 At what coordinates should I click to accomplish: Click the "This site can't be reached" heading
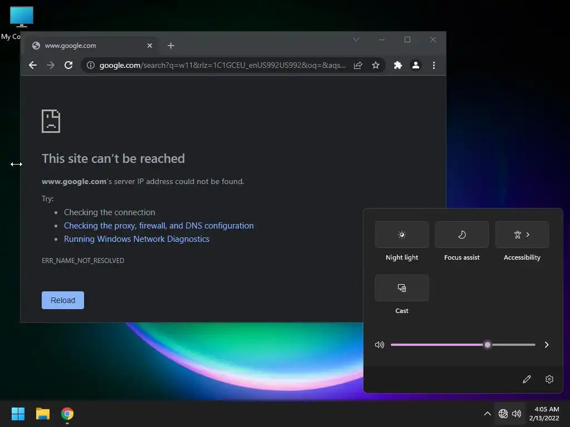(x=113, y=158)
